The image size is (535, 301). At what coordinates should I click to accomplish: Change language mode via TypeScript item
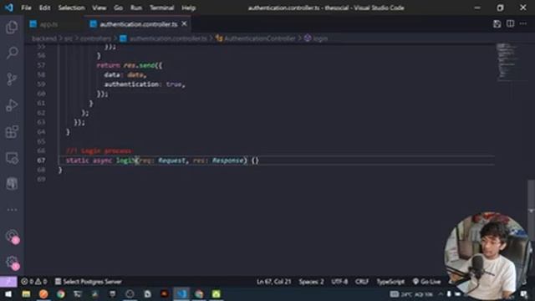point(390,282)
